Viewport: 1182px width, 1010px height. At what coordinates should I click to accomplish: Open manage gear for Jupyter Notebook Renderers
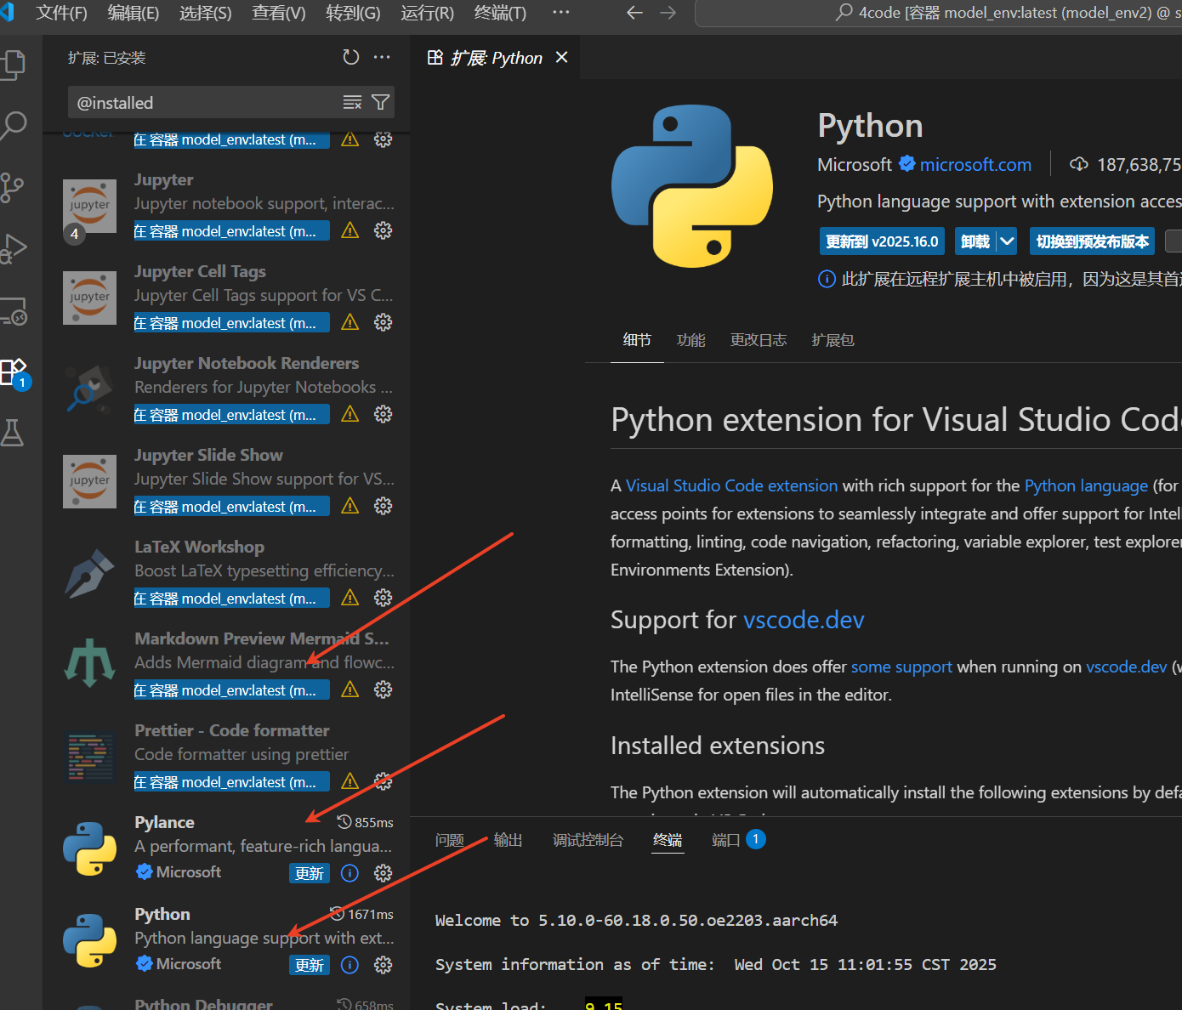pyautogui.click(x=384, y=414)
